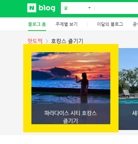
Task: Click the breadcrumb chevron after 핫토픽
Action: (x=47, y=41)
